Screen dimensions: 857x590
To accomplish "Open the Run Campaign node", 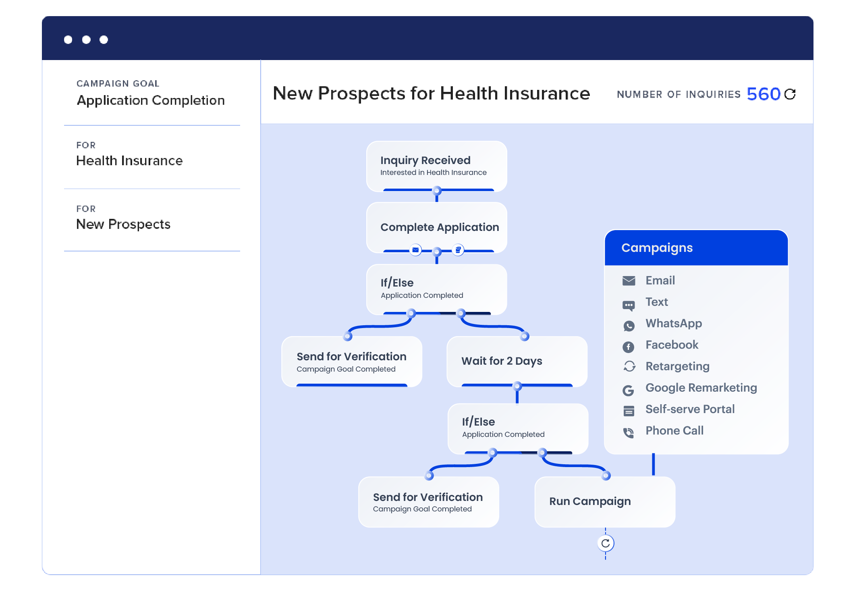I will 605,502.
